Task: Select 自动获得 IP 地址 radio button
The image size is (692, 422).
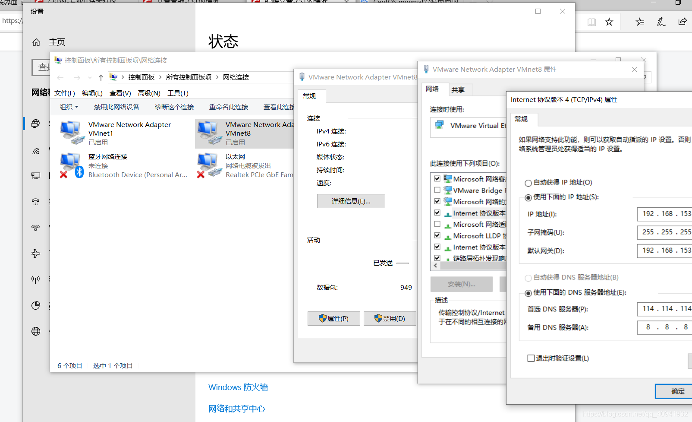Action: click(528, 183)
